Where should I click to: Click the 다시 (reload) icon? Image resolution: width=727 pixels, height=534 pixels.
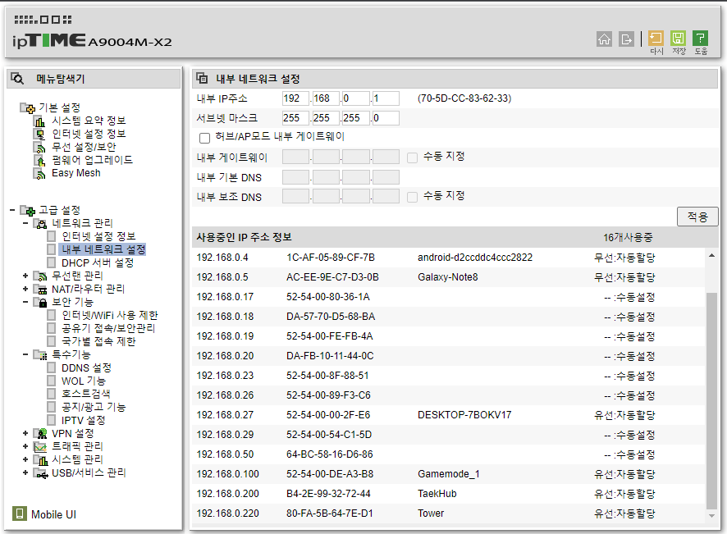point(656,38)
